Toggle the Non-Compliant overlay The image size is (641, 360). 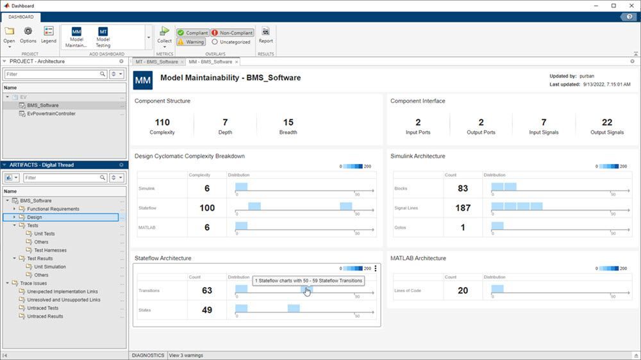click(232, 33)
